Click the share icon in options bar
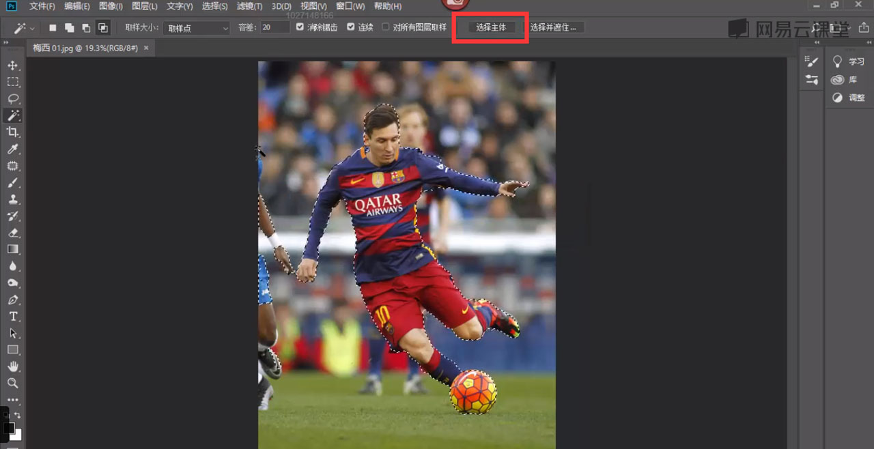This screenshot has height=449, width=874. click(864, 28)
